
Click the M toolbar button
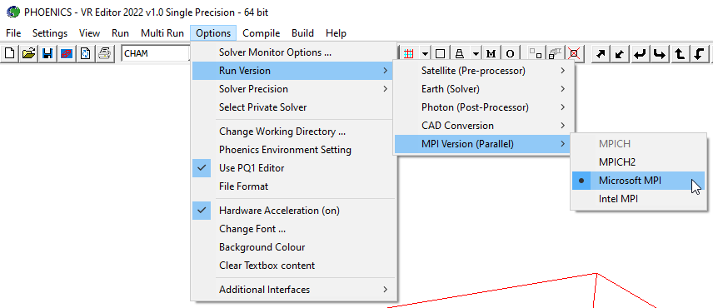(491, 53)
